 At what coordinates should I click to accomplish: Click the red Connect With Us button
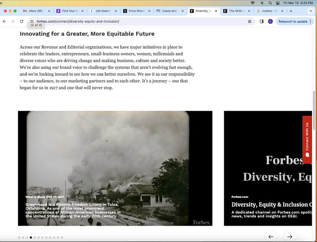[307, 140]
